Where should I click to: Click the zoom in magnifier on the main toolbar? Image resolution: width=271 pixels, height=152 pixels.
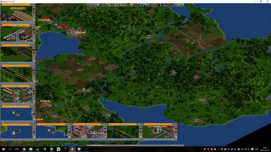tap(152, 5)
